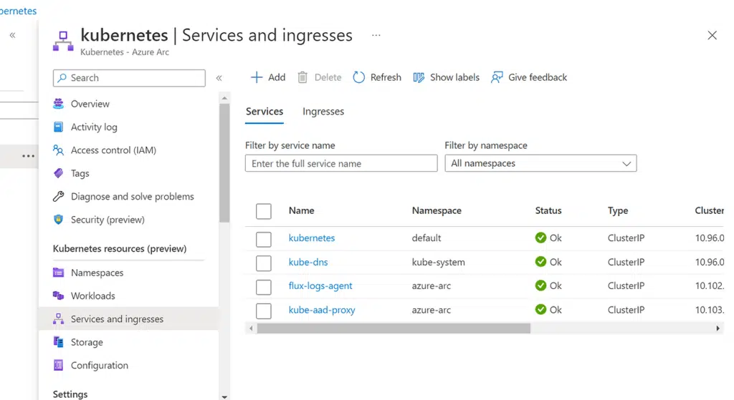The image size is (734, 400).
Task: Open the All namespaces dropdown
Action: 540,164
